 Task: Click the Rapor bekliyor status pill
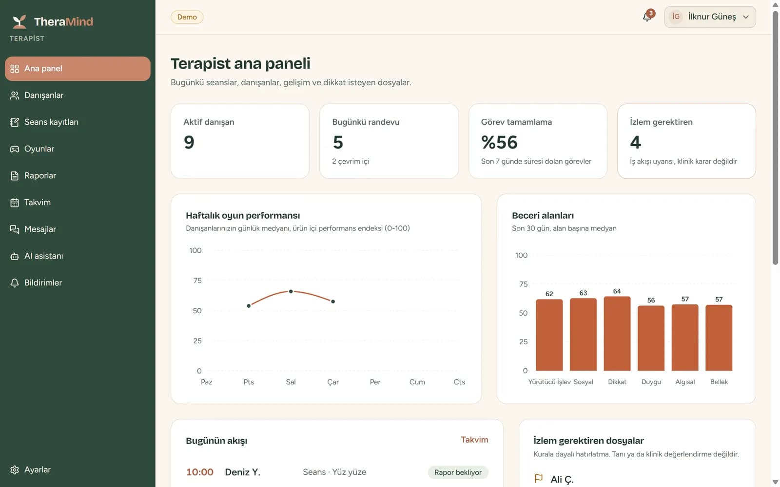[458, 472]
